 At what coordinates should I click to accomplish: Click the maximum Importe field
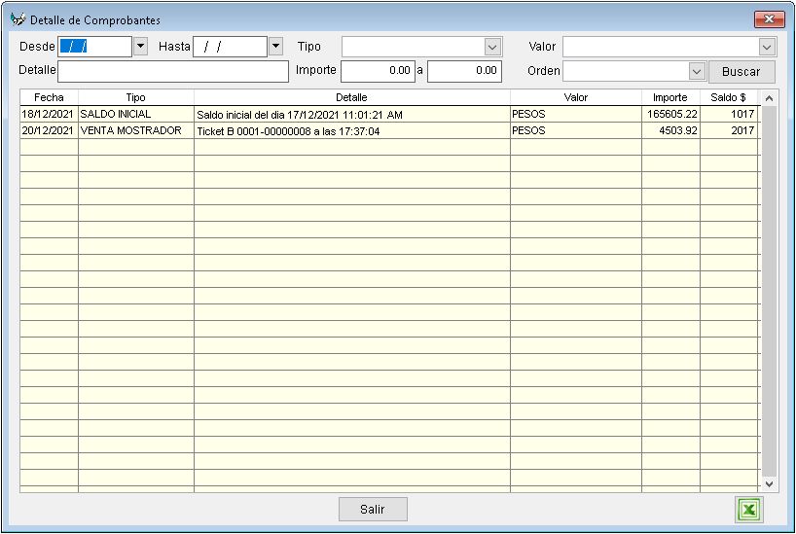464,71
